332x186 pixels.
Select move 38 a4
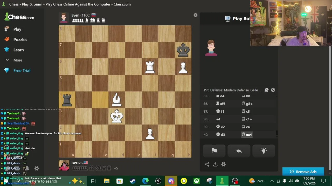(218, 119)
